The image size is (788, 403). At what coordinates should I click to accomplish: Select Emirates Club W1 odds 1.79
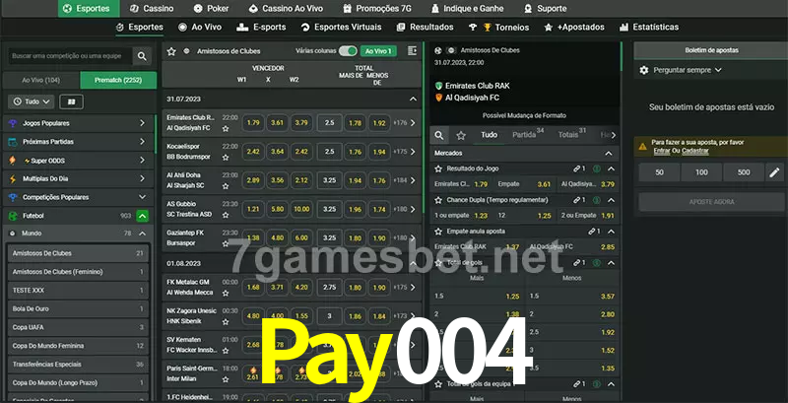click(x=253, y=122)
